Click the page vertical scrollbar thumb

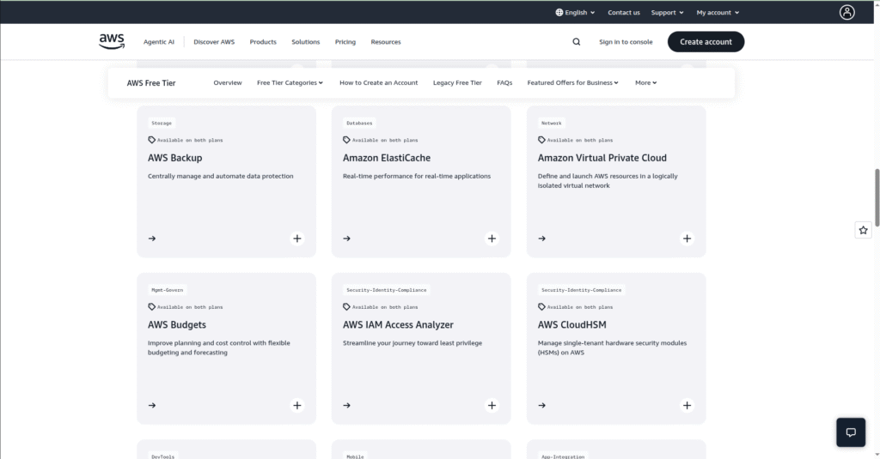coord(877,197)
